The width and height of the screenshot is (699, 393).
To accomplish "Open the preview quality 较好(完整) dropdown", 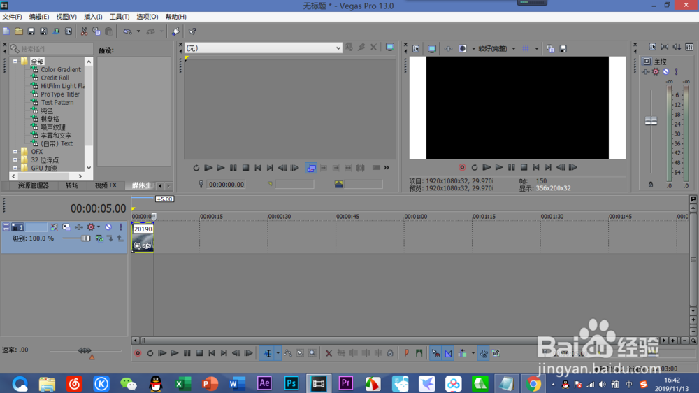I will click(x=514, y=49).
